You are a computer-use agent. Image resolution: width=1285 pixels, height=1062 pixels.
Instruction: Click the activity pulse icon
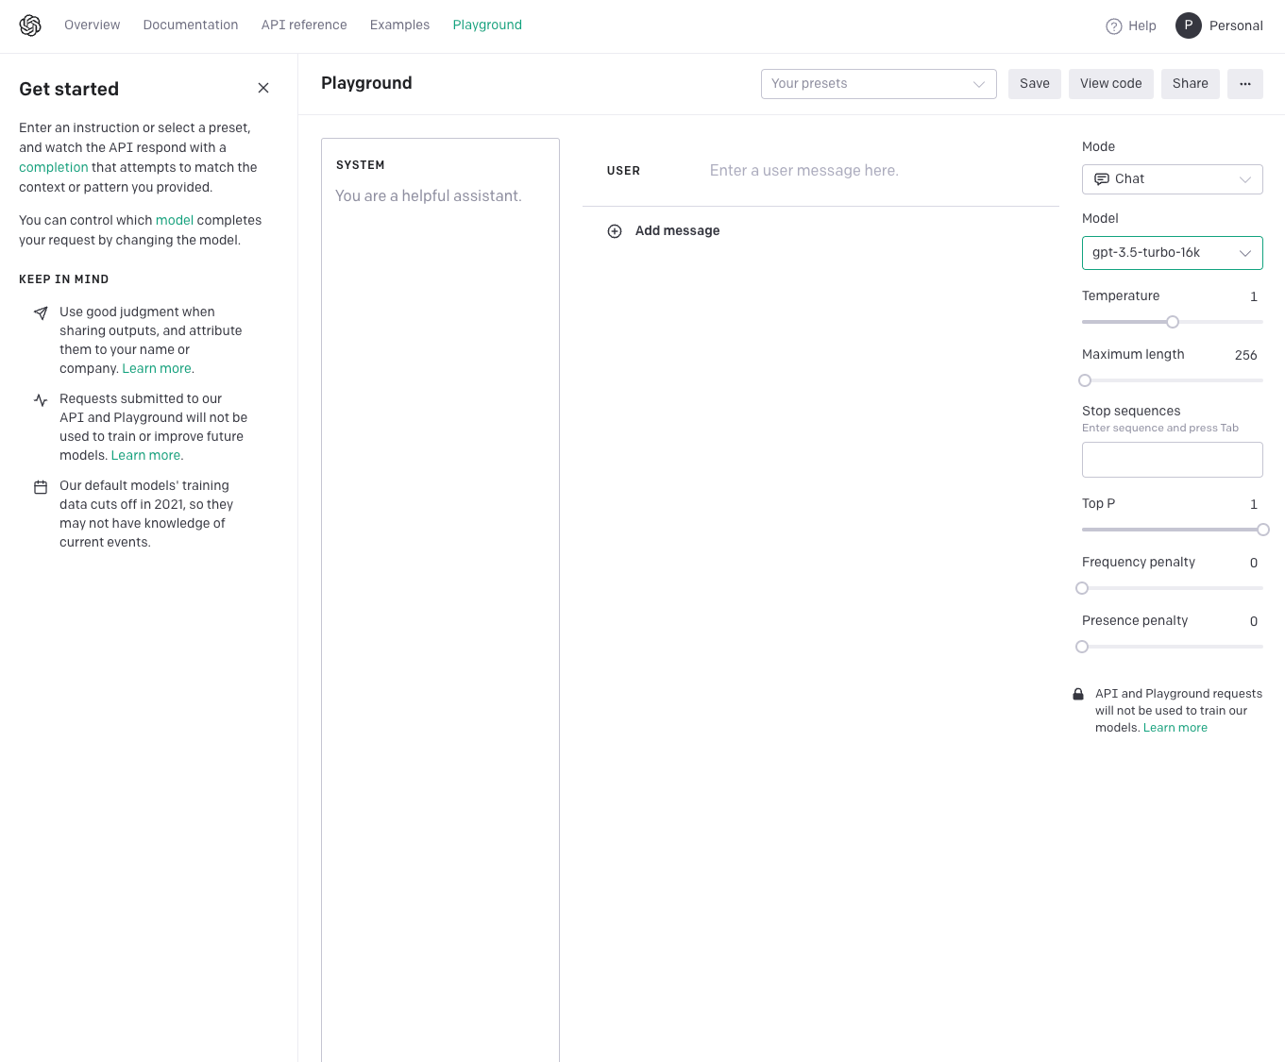pyautogui.click(x=41, y=400)
